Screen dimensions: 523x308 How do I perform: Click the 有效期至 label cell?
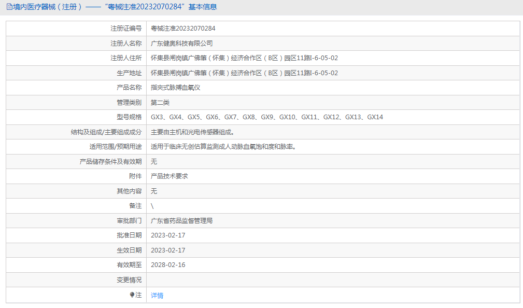(x=76, y=265)
